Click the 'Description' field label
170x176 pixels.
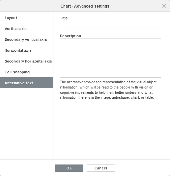point(71,36)
